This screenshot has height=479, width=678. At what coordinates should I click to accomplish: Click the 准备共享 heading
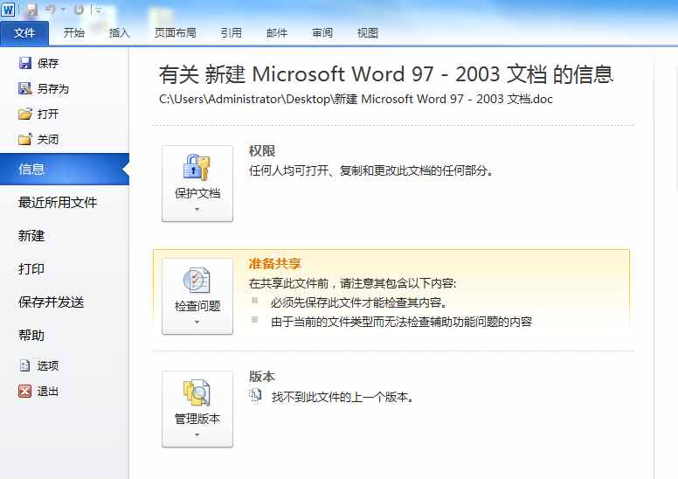[x=275, y=263]
